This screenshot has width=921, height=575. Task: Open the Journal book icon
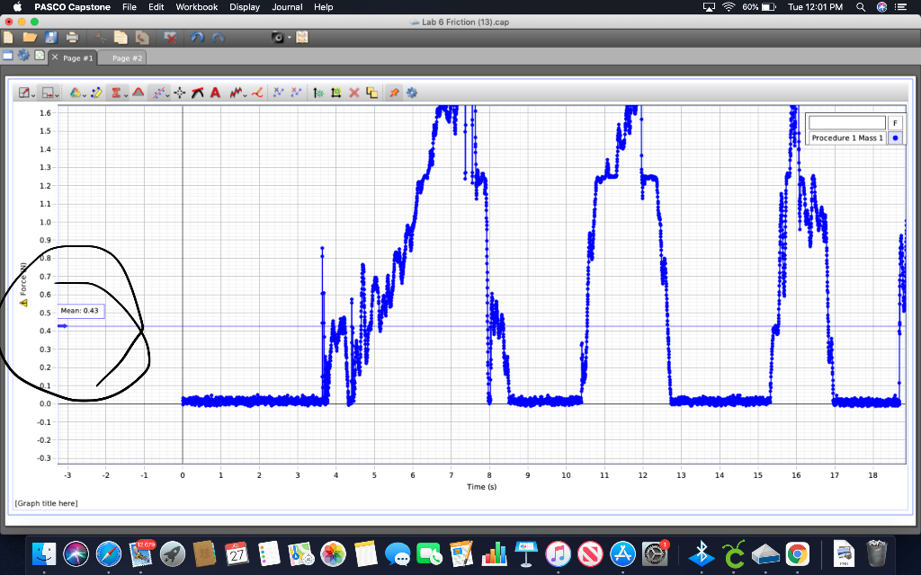coord(302,38)
